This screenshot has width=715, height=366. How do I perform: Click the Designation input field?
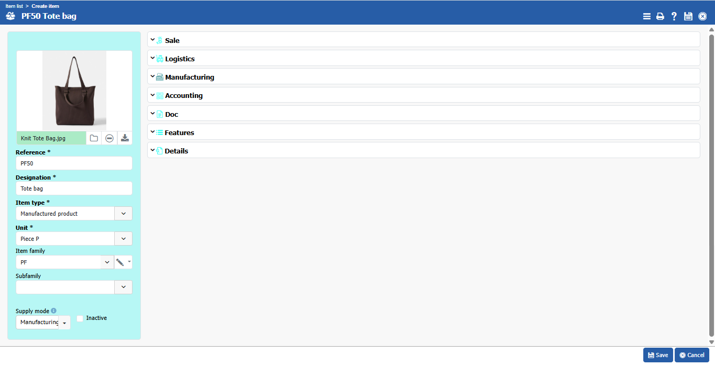(x=74, y=188)
